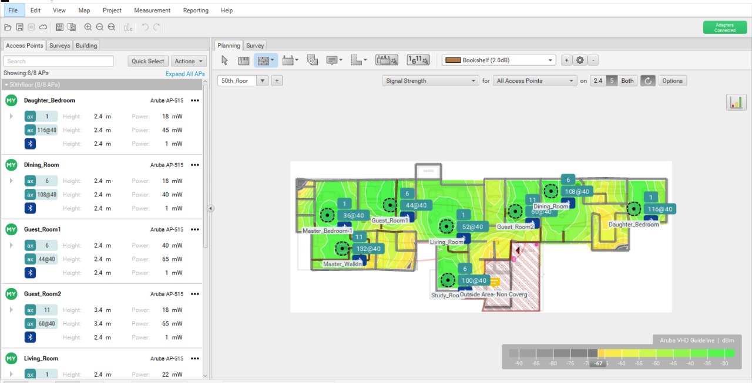Toggle Guest_Room2 ax 60@40 radio
Viewport: 752px width, 383px height.
click(x=41, y=324)
